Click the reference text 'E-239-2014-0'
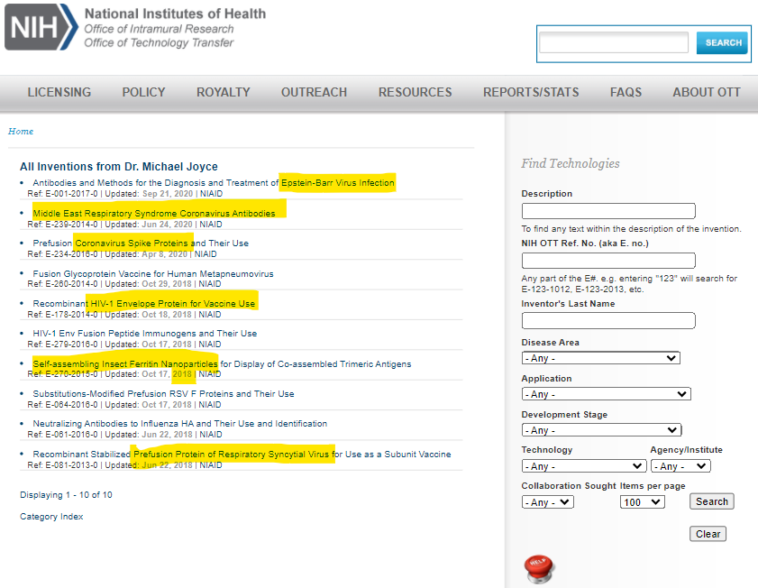 tap(71, 225)
